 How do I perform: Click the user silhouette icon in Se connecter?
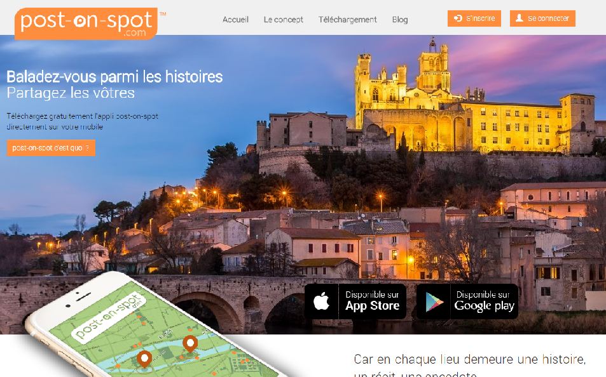coord(520,18)
